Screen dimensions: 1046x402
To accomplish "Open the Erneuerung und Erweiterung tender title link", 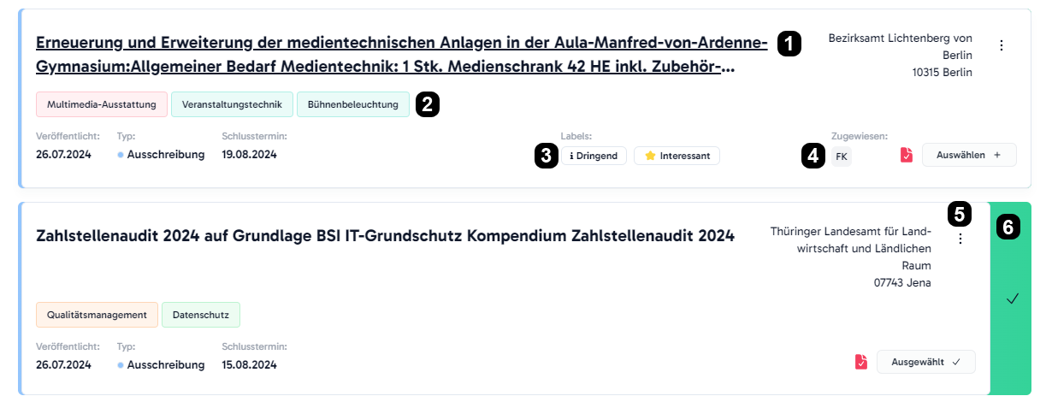I will click(401, 55).
